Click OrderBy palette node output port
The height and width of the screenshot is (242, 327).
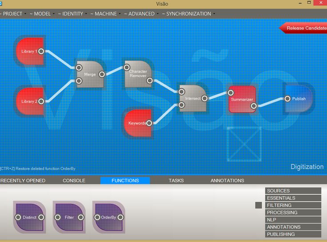pyautogui.click(x=120, y=217)
